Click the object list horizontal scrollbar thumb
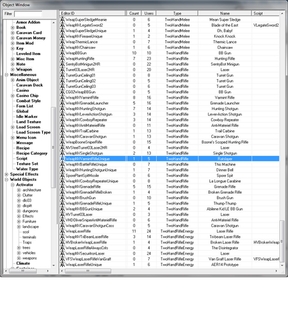This screenshot has height=321, width=288. [88, 271]
